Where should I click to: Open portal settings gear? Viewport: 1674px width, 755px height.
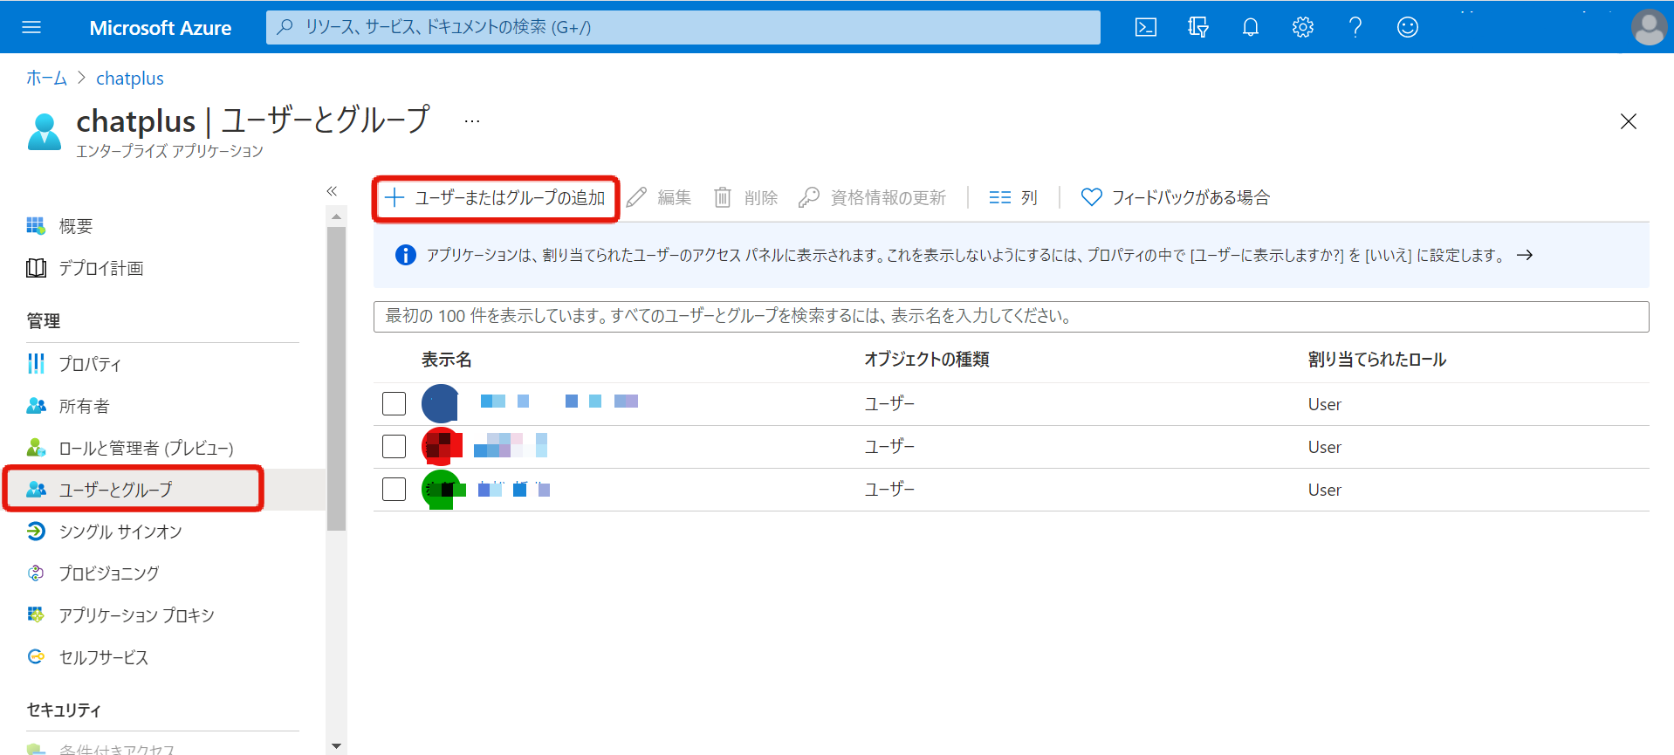pos(1302,27)
